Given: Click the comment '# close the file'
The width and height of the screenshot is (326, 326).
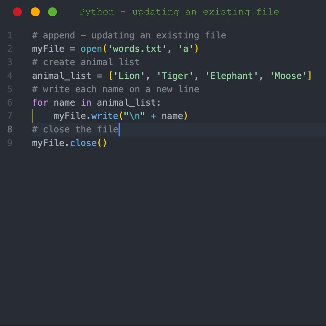Looking at the screenshot, I should 75,129.
